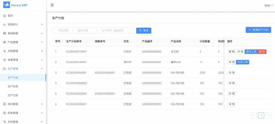Image resolution: width=275 pixels, height=124 pixels.
Task: Click sales order XS202303060001 cell
Action: pyautogui.click(x=105, y=73)
